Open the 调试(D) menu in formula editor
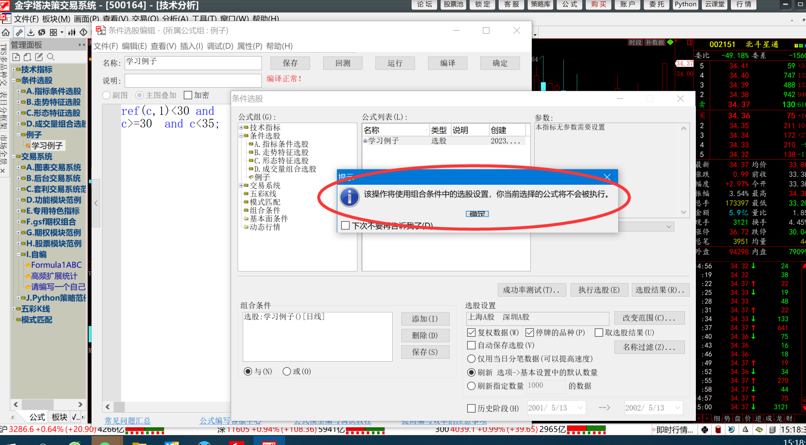 (x=220, y=46)
